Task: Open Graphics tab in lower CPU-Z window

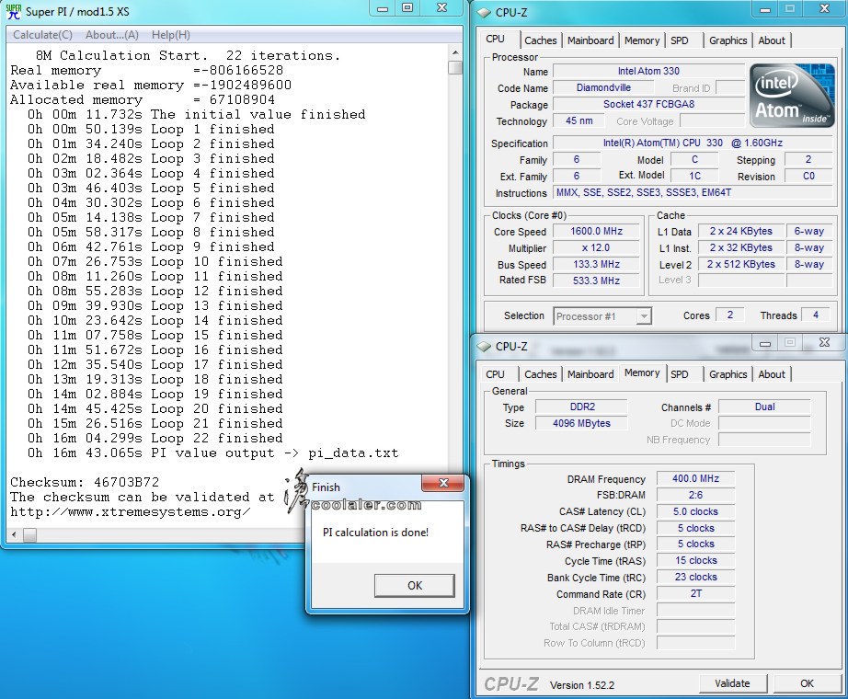Action: click(728, 374)
